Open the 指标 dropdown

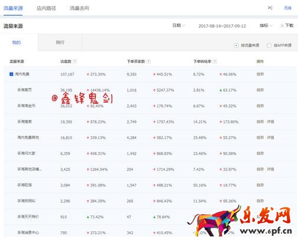pyautogui.click(x=266, y=25)
